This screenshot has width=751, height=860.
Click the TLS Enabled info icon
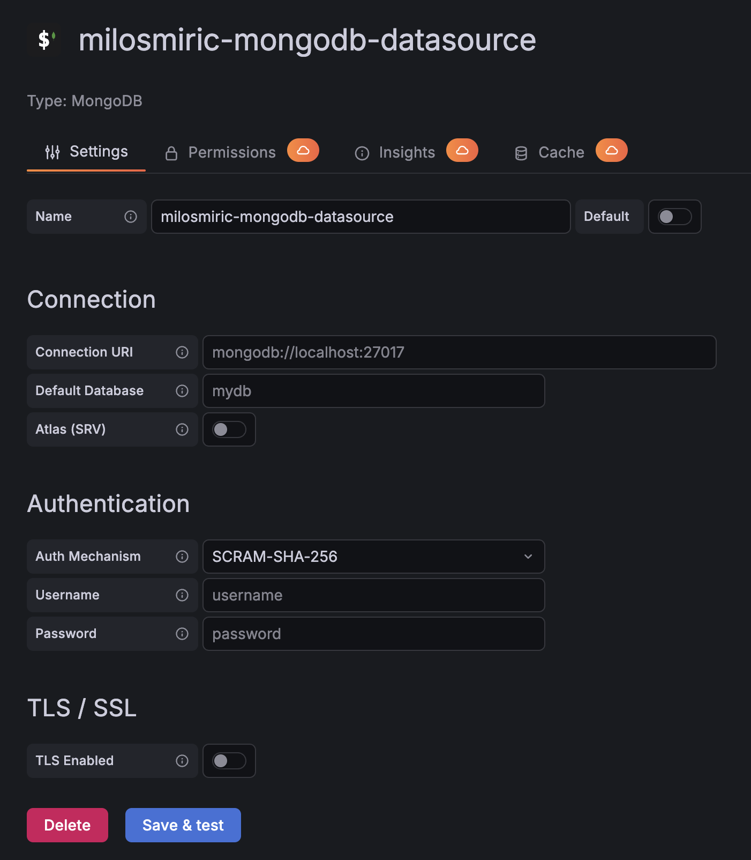tap(182, 761)
